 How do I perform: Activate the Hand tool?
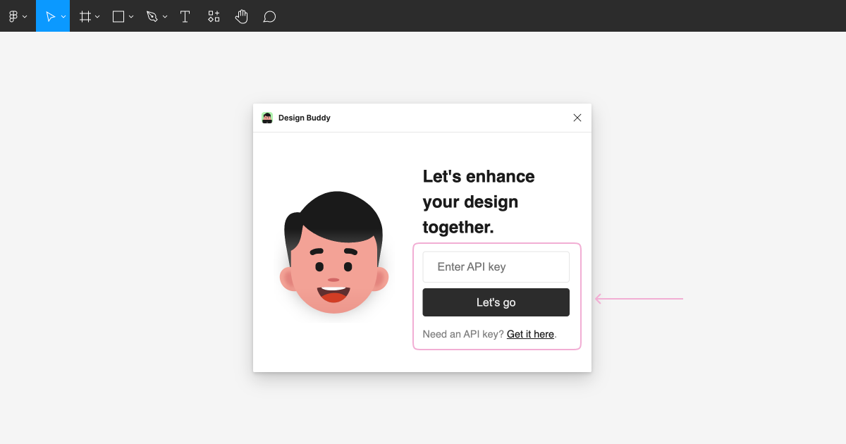point(241,16)
